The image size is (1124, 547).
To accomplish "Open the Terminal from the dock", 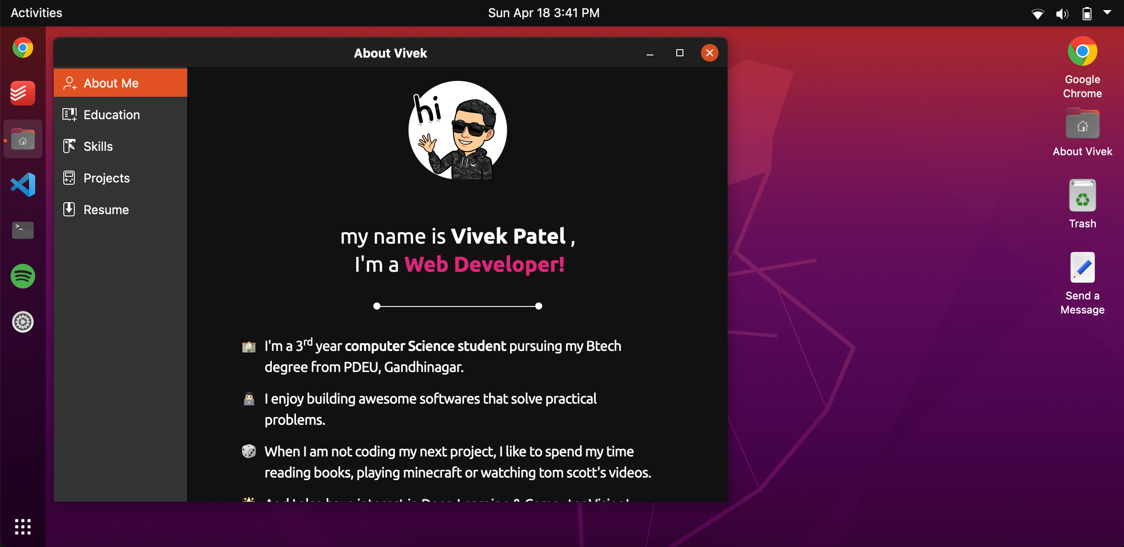I will click(23, 230).
